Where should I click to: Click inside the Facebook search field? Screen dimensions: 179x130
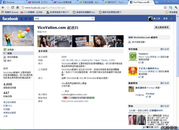pos(62,18)
